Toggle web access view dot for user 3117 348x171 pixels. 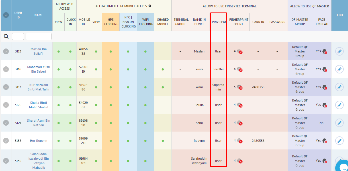59,87
